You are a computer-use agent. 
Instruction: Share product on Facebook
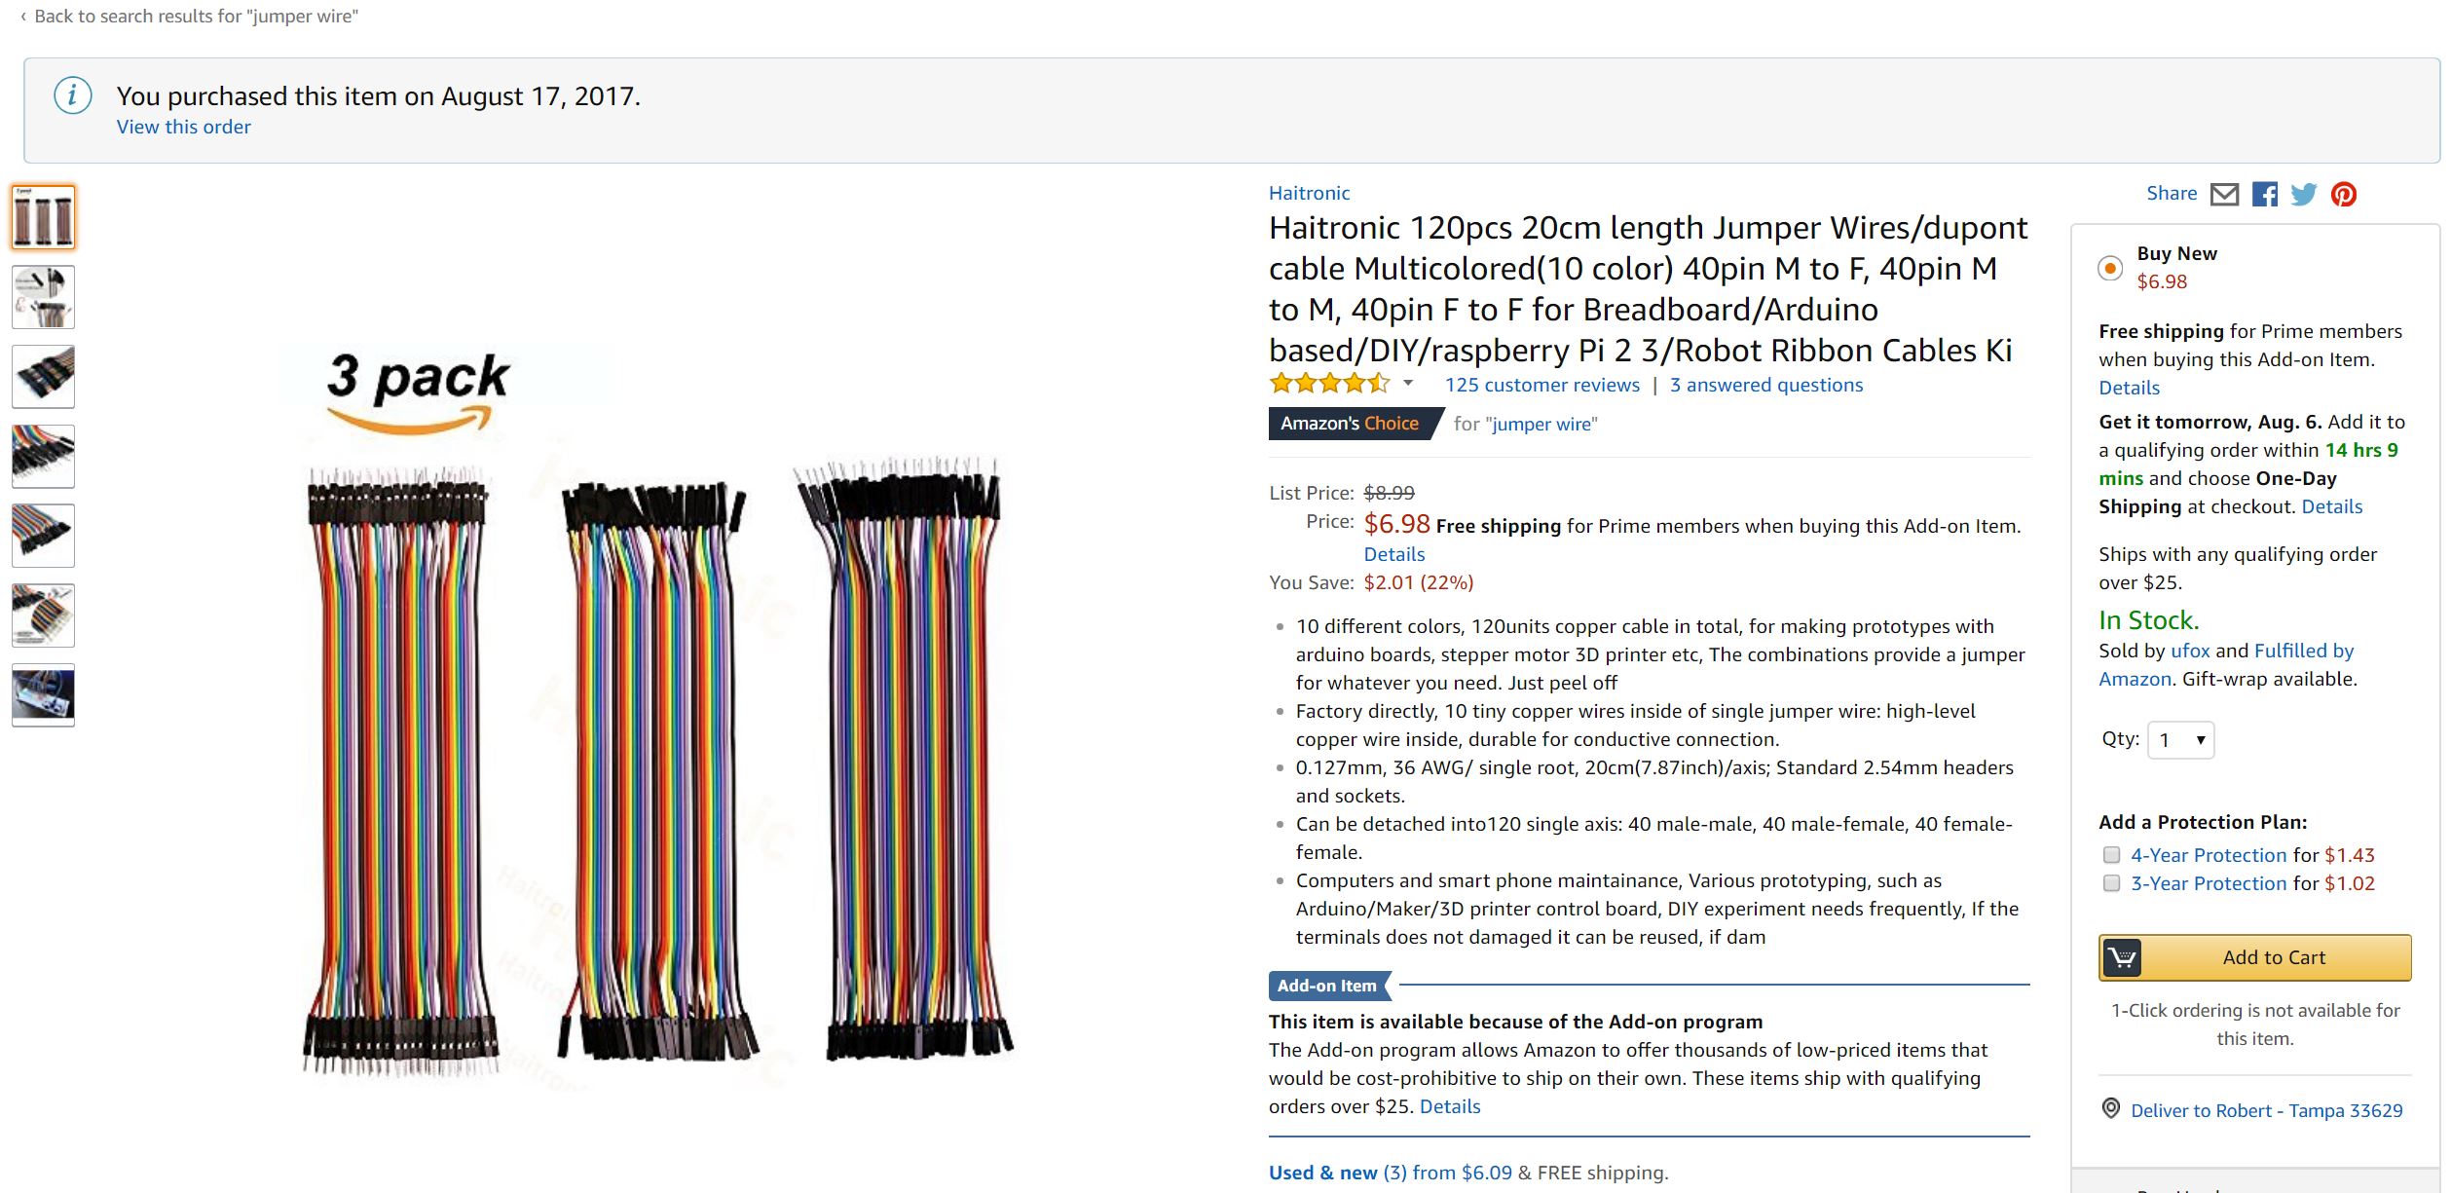click(2265, 195)
